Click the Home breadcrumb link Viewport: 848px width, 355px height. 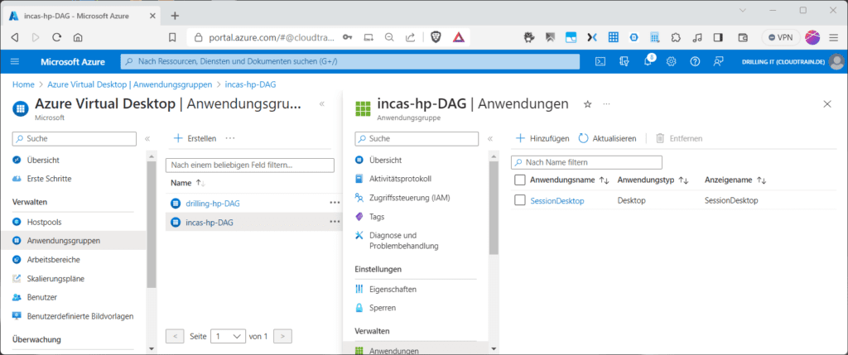coord(23,84)
